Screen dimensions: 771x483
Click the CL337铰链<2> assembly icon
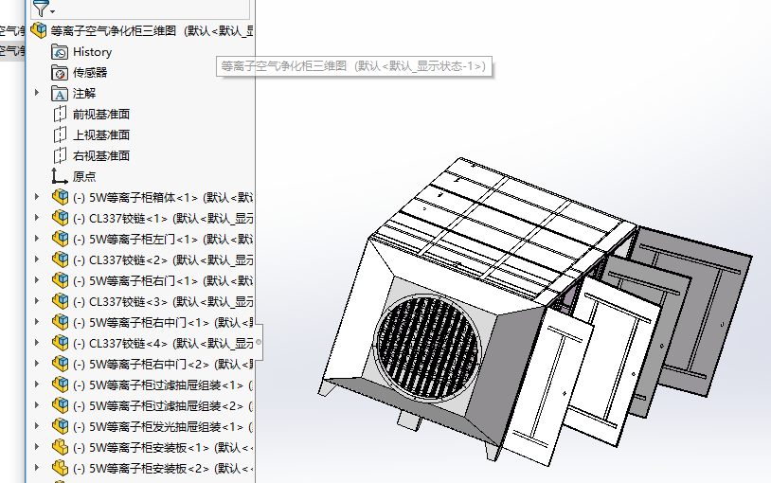pos(60,259)
